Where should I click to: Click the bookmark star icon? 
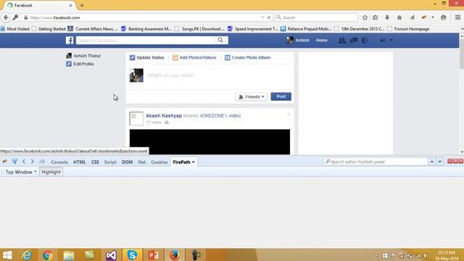click(x=365, y=17)
